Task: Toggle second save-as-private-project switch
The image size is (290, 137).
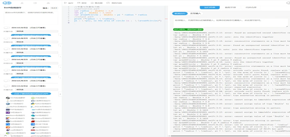Action: point(7,38)
